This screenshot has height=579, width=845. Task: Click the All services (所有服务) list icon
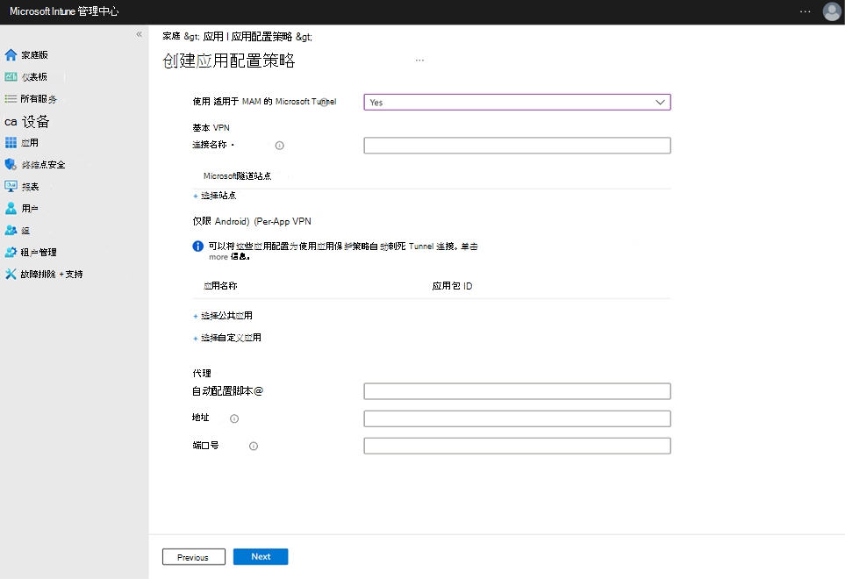pos(11,98)
